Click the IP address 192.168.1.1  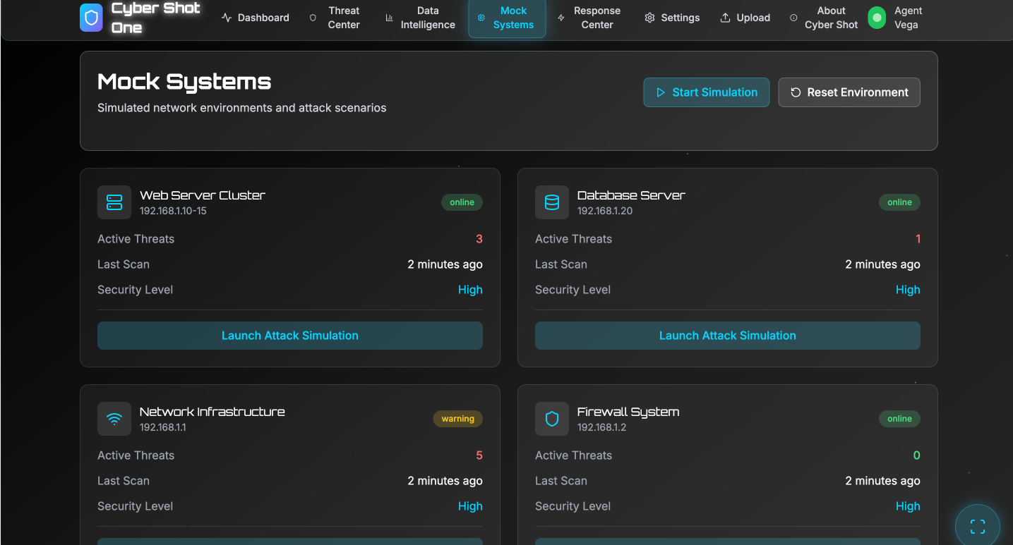coord(163,427)
